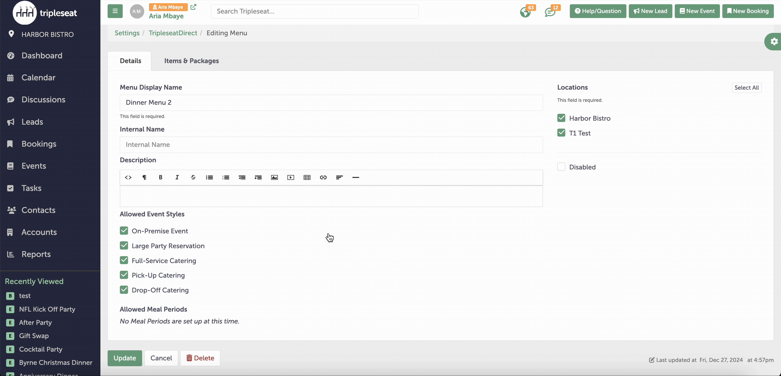Image resolution: width=781 pixels, height=376 pixels.
Task: Click the Update button
Action: (x=125, y=358)
